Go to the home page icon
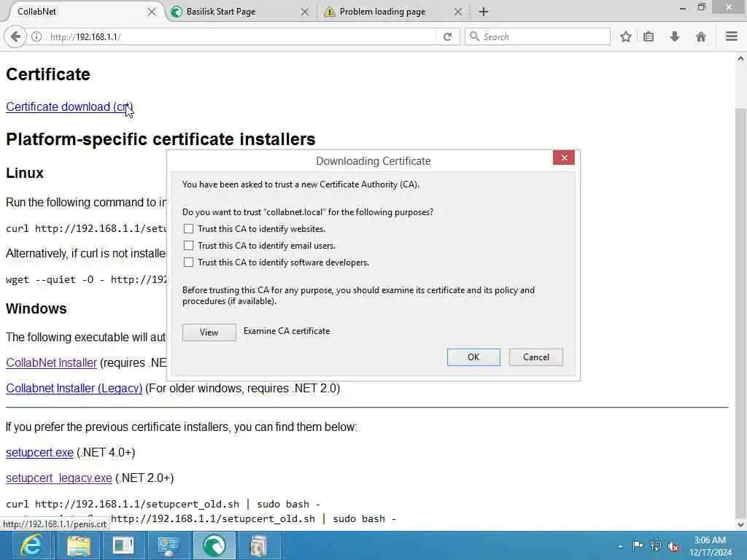This screenshot has width=747, height=560. (701, 36)
